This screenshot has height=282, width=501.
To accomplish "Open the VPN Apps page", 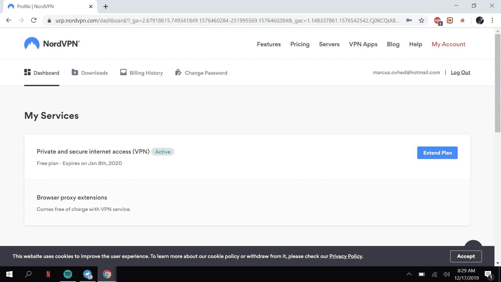I will [x=363, y=44].
